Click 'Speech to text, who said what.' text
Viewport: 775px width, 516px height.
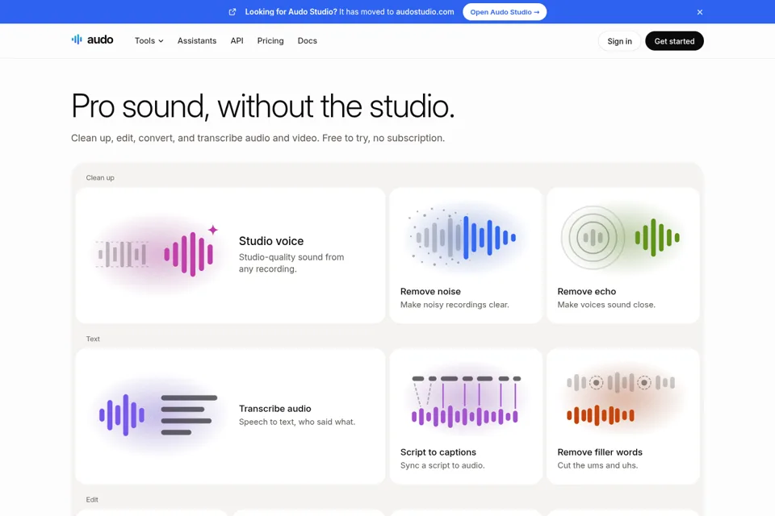coord(297,422)
